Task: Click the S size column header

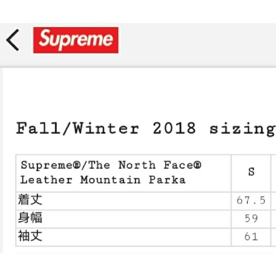Action: pyautogui.click(x=251, y=172)
